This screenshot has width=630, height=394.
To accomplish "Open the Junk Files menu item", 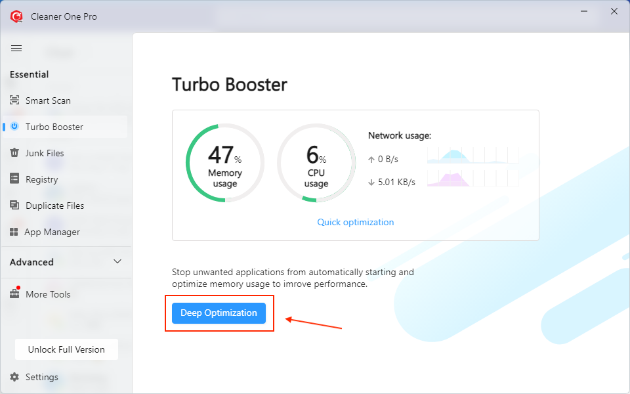I will [x=45, y=153].
